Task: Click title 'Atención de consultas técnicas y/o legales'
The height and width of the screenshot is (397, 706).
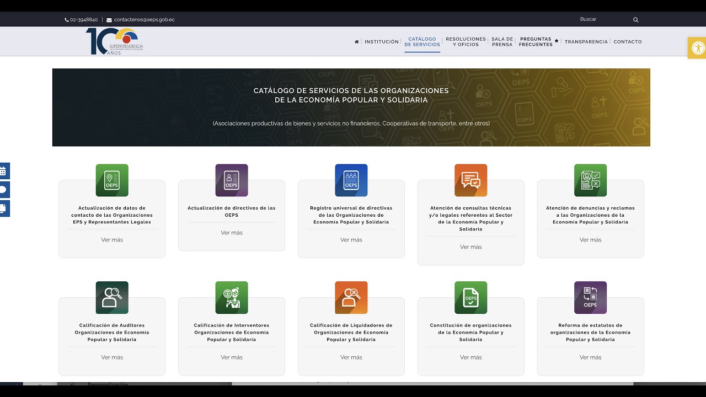Action: point(471,218)
